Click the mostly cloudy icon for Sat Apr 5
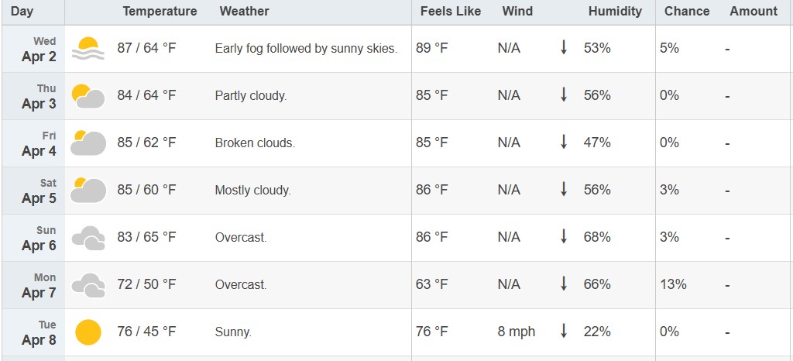This screenshot has height=361, width=793. tap(88, 191)
